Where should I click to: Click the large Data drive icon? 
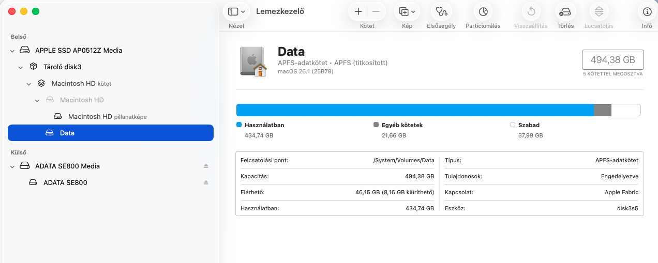[253, 61]
